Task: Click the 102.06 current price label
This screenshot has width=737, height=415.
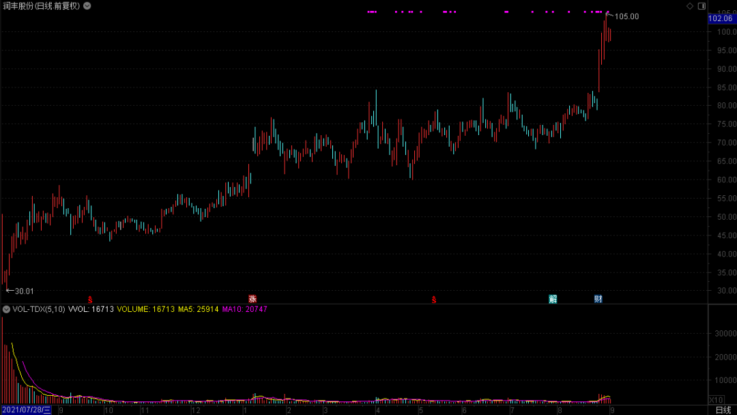Action: pyautogui.click(x=721, y=18)
